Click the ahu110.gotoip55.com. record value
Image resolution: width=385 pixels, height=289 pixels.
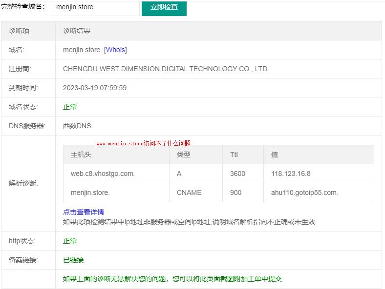tap(304, 193)
